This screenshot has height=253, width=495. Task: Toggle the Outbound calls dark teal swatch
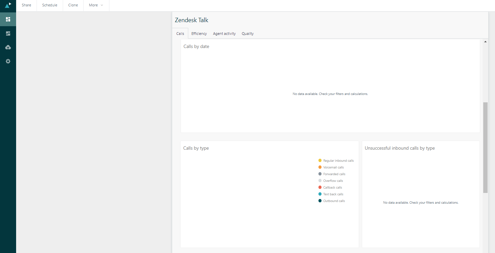click(320, 201)
